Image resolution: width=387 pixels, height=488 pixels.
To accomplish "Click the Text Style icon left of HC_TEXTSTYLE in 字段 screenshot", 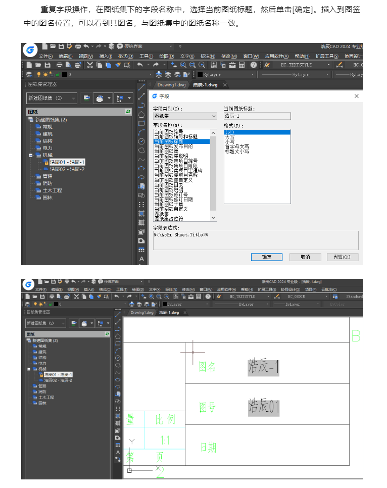I will [x=267, y=65].
